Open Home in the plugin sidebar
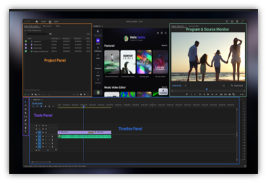267x183 pixels. click(98, 41)
